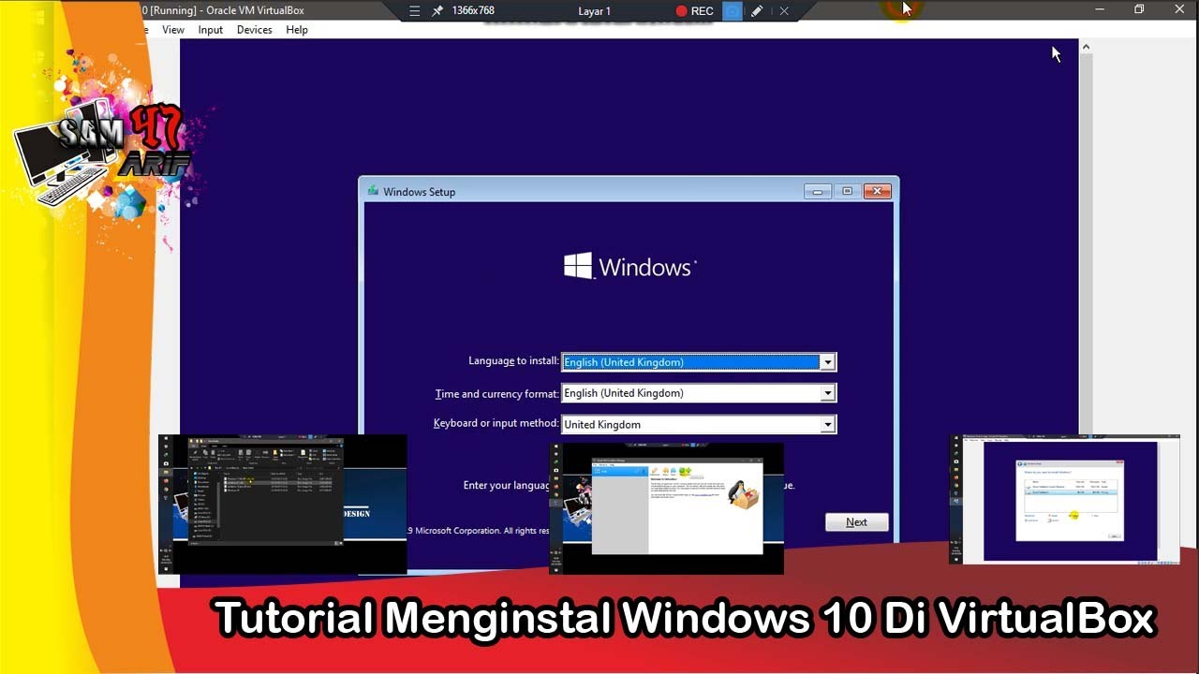Screen dimensions: 1199x674
Task: Open the View menu in VirtualBox
Action: [173, 30]
